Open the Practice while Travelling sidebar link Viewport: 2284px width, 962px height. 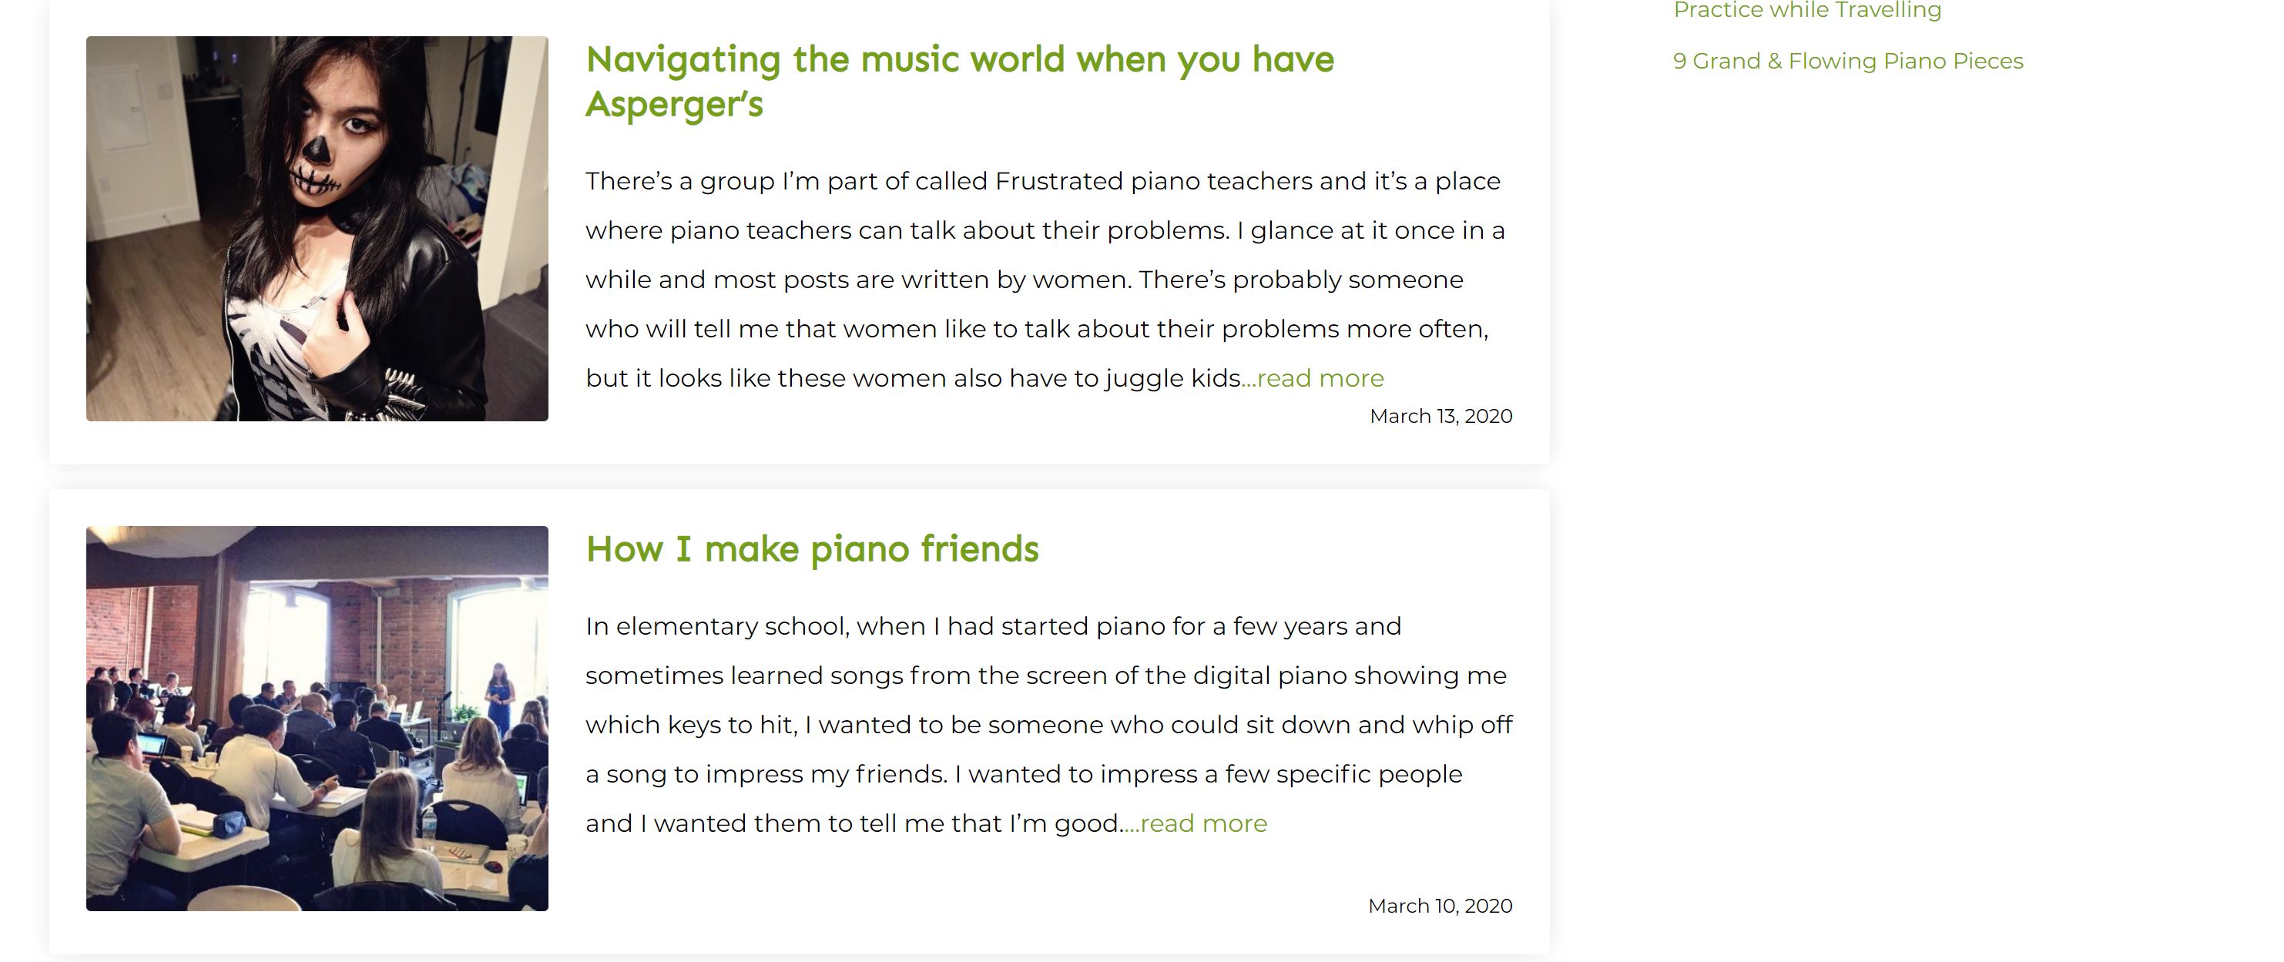(x=1806, y=11)
